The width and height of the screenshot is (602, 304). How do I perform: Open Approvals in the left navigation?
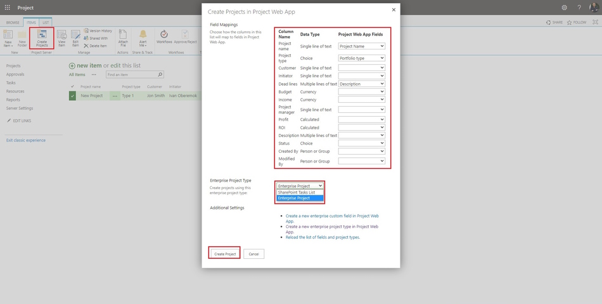click(x=15, y=74)
